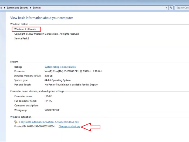This screenshot has height=142, width=189.
Task: Click Change product key link
Action: [x=69, y=126]
